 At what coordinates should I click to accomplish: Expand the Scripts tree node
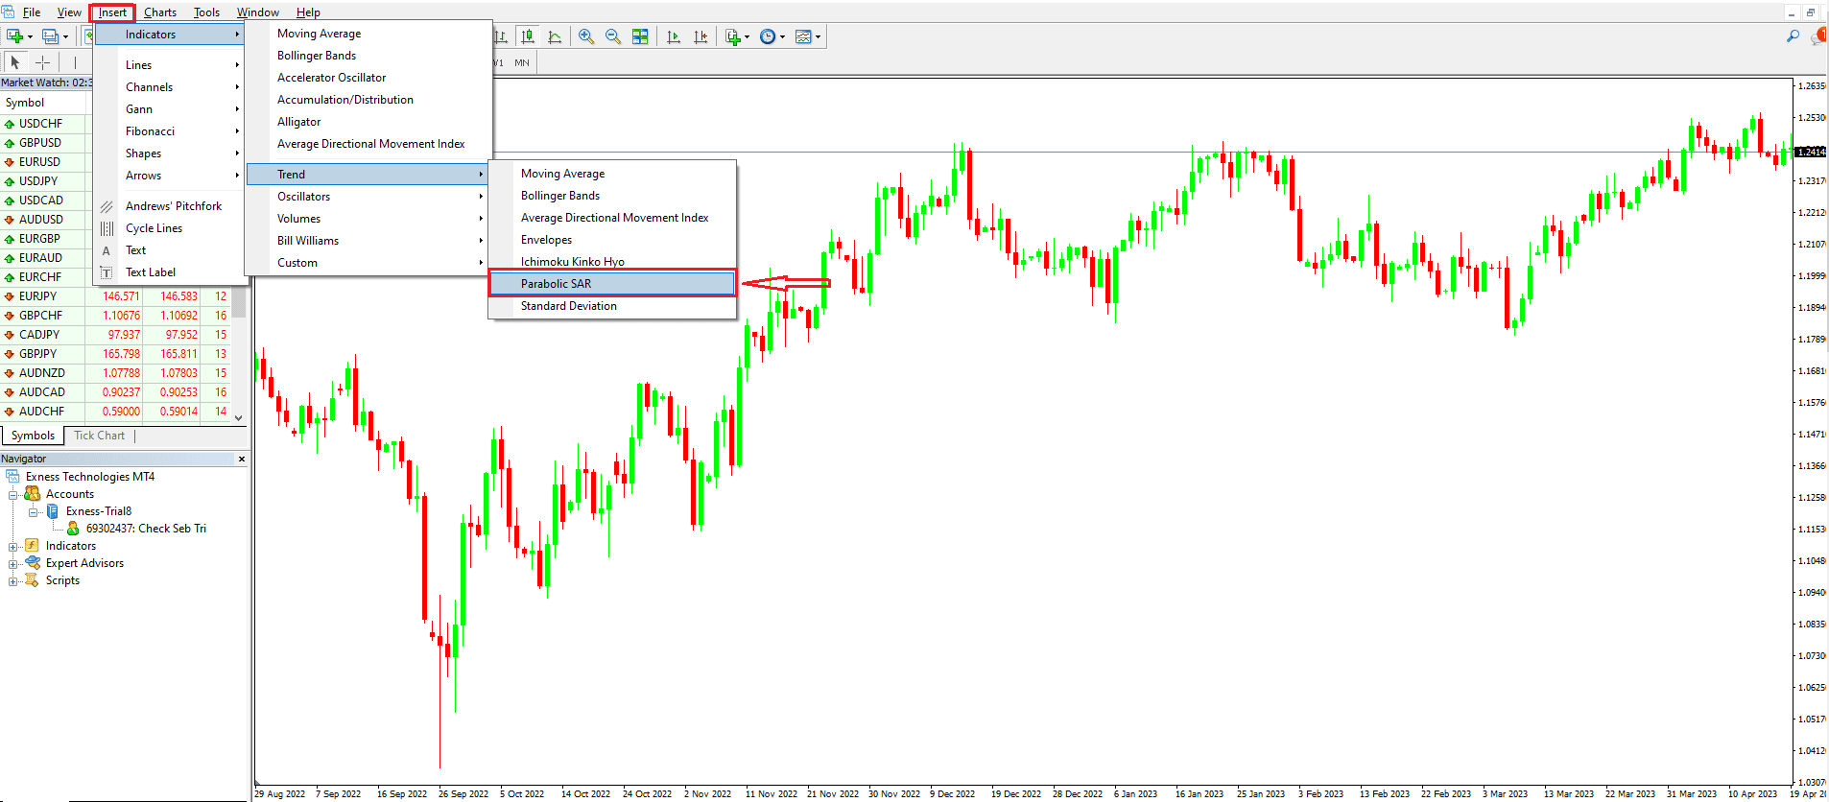(13, 580)
